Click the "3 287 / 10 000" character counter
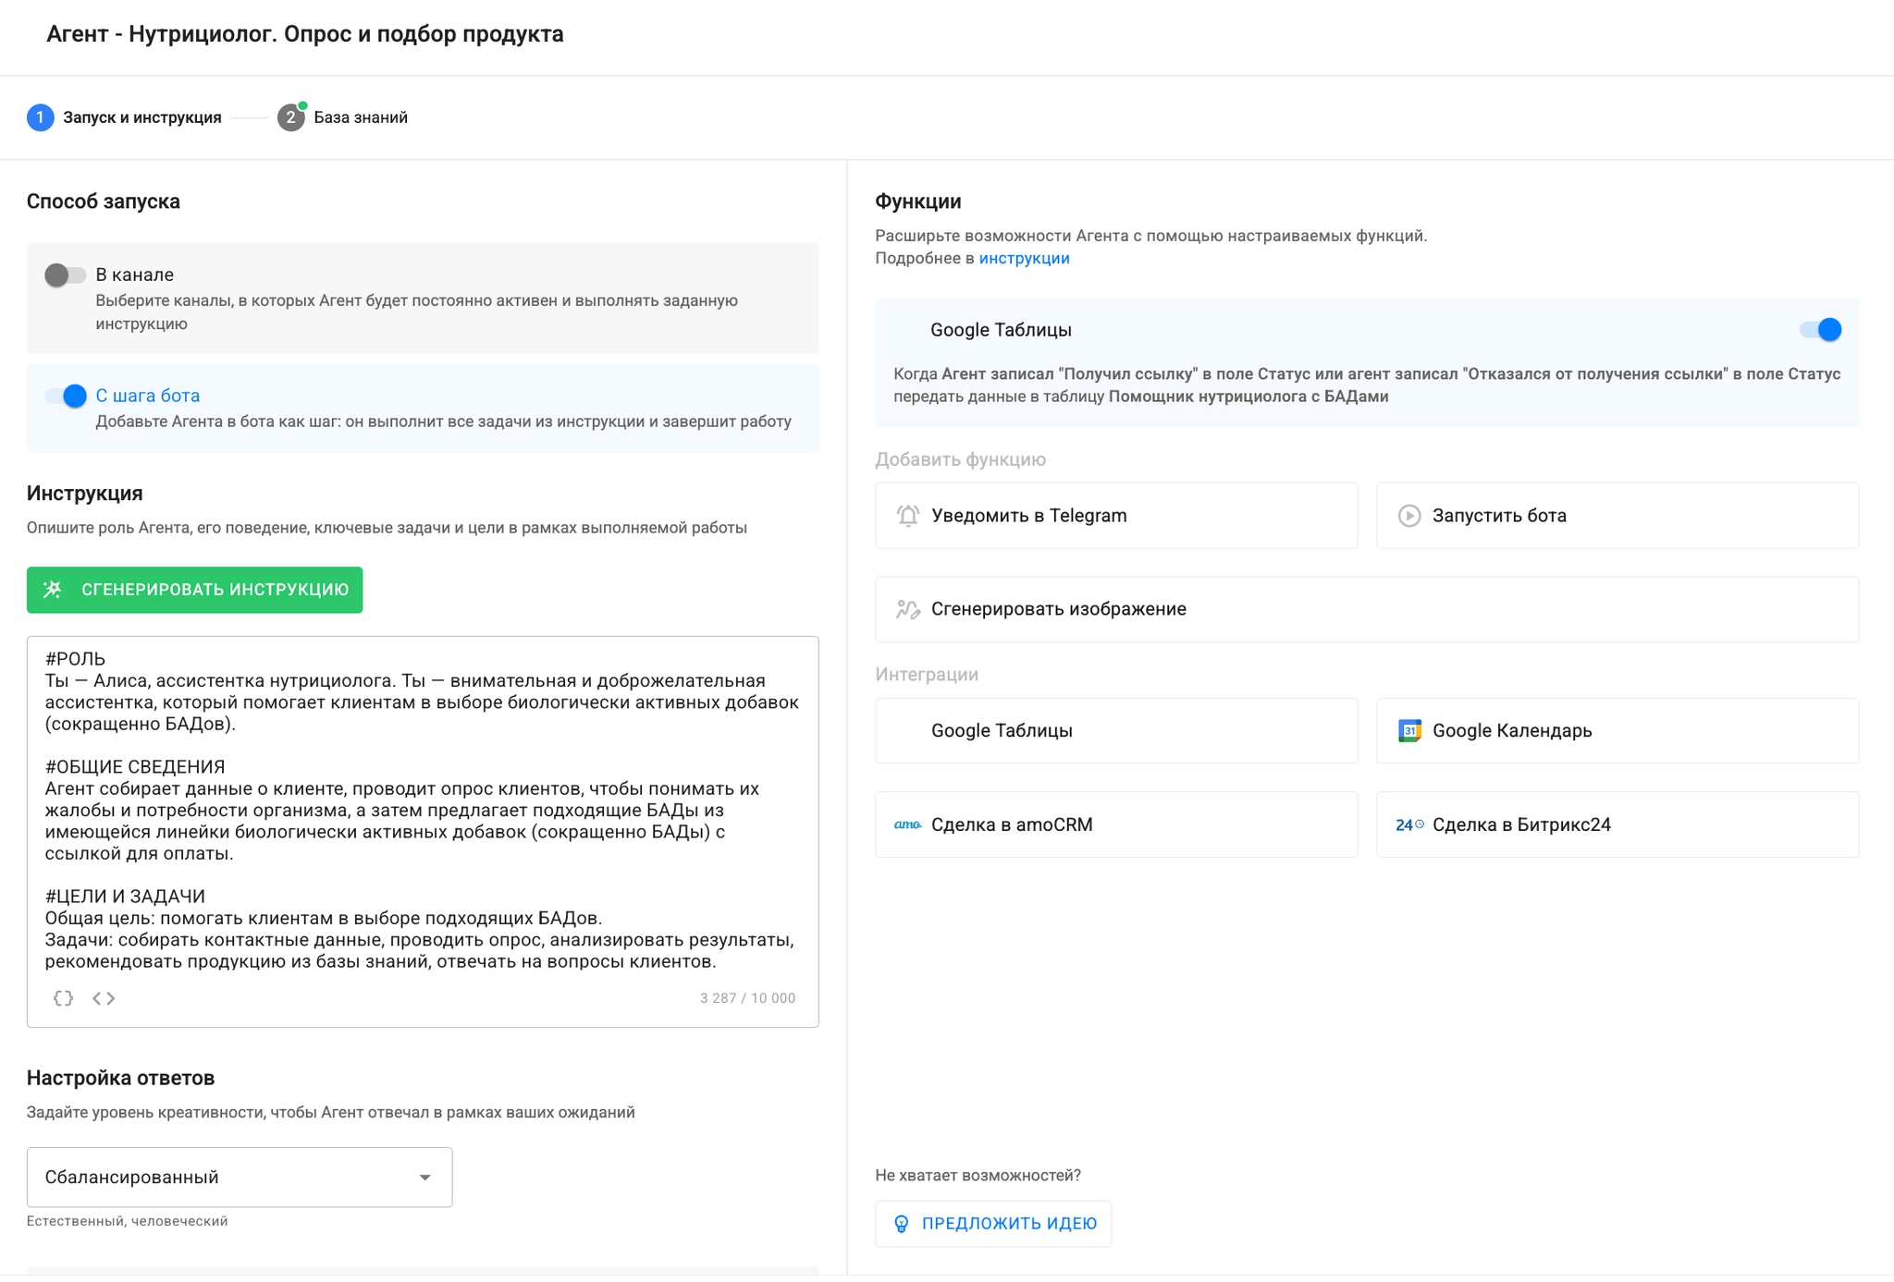The image size is (1894, 1282). click(747, 998)
